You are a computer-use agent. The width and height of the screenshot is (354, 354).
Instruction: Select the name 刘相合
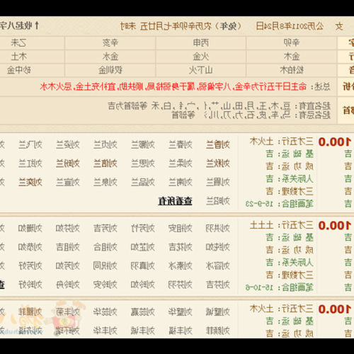105,247
